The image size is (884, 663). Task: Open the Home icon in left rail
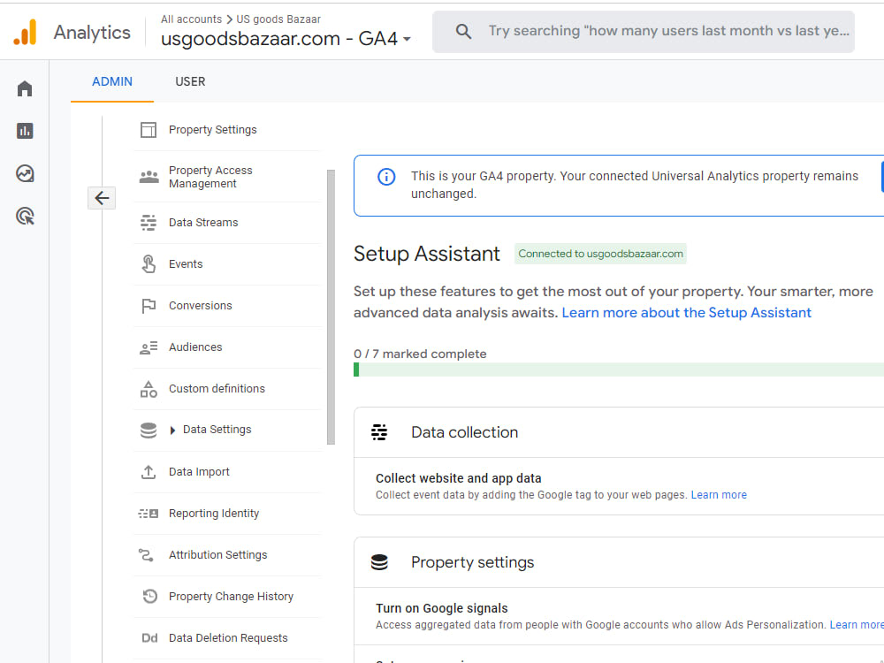[x=25, y=88]
